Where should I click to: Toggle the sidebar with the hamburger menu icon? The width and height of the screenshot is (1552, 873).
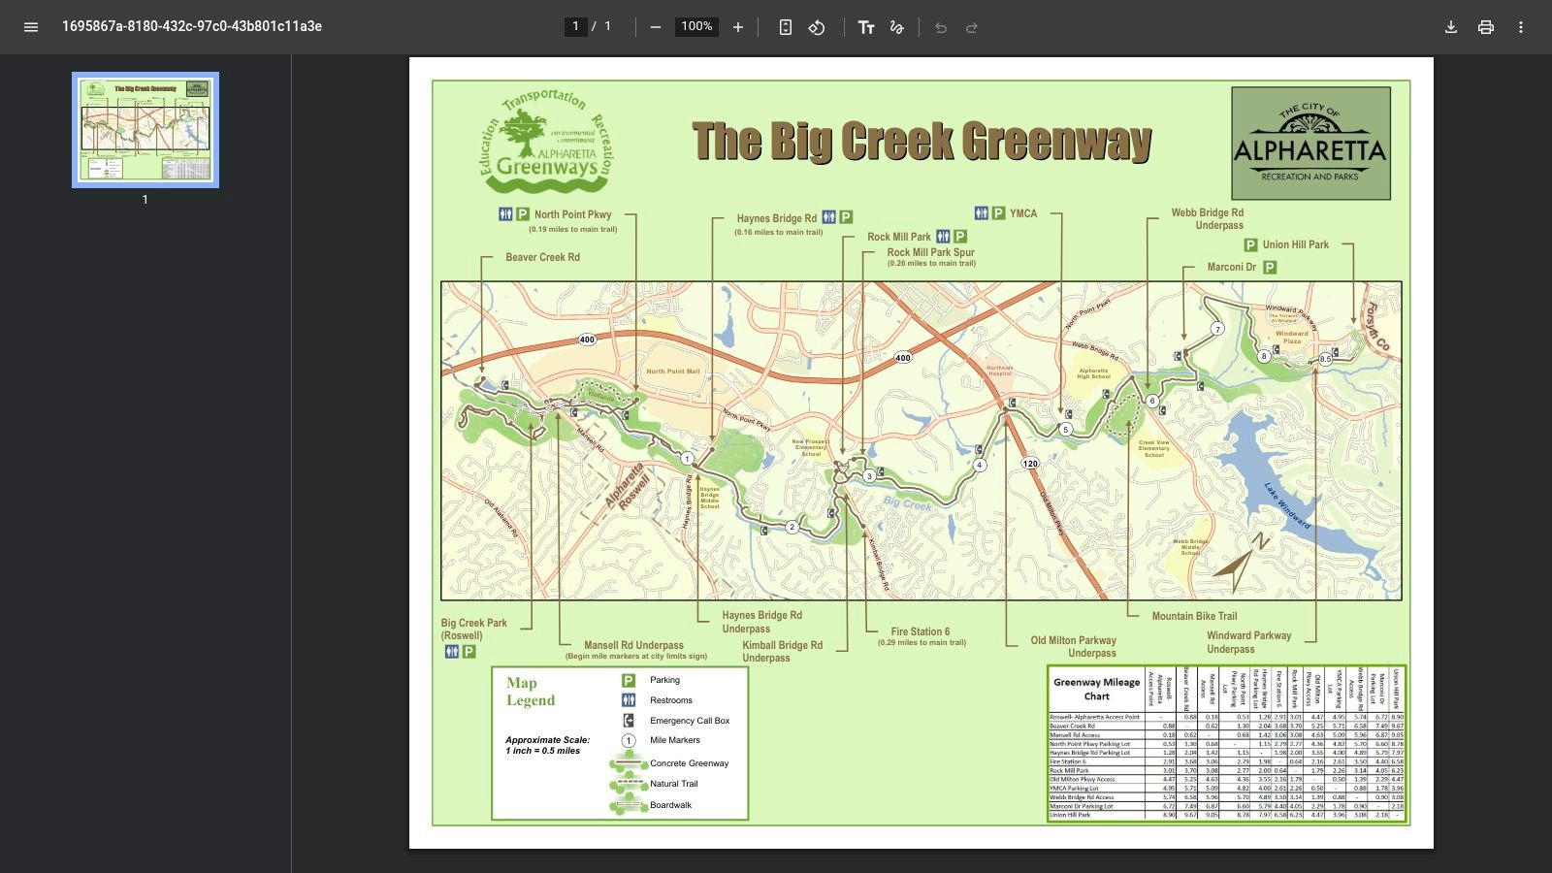pos(31,27)
